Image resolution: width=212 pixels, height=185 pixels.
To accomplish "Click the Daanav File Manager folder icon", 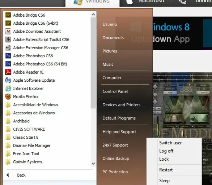I will coord(8,146).
